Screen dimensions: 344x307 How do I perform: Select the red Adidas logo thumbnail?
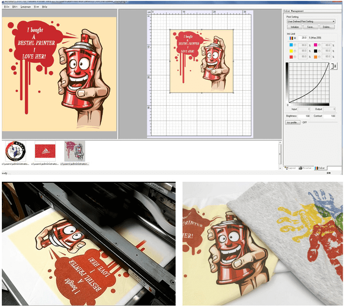(45, 151)
